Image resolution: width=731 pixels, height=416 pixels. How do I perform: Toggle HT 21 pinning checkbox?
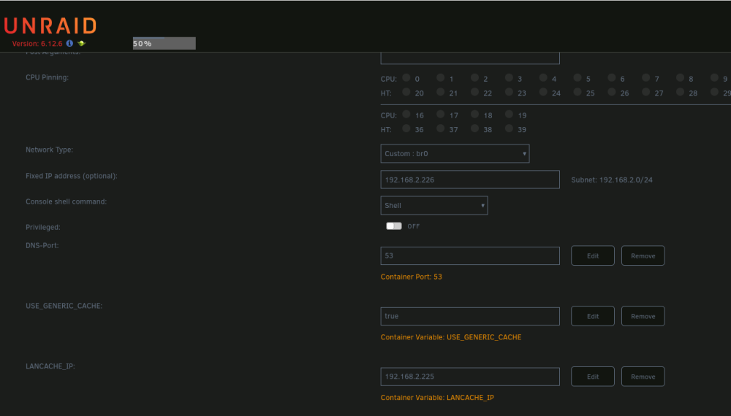(441, 92)
